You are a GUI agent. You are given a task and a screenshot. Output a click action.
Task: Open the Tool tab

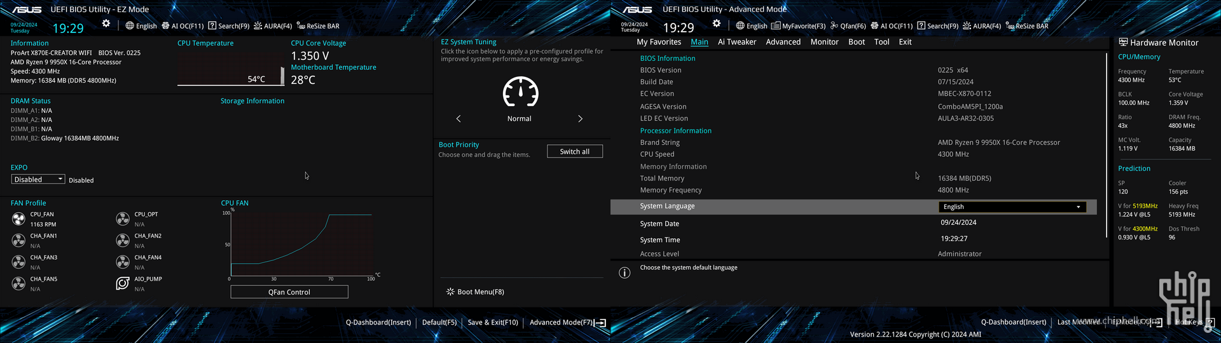pyautogui.click(x=881, y=42)
